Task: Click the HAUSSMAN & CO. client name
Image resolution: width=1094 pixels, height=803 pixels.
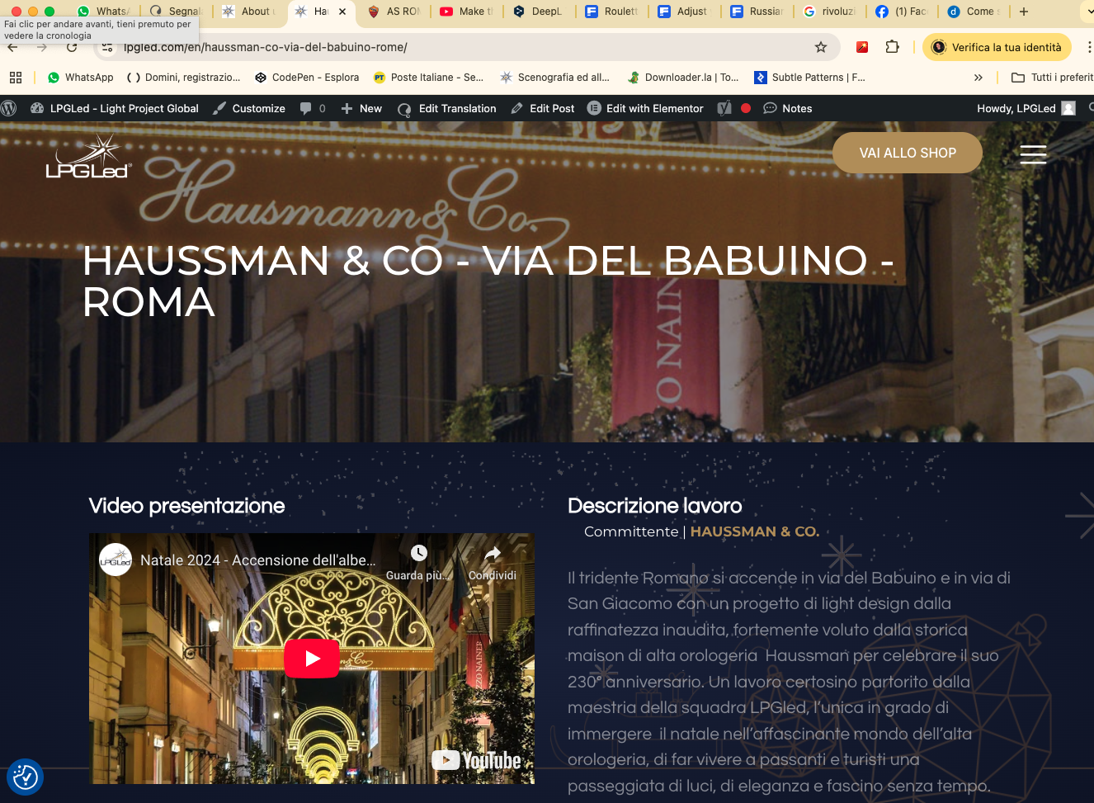Action: tap(755, 531)
